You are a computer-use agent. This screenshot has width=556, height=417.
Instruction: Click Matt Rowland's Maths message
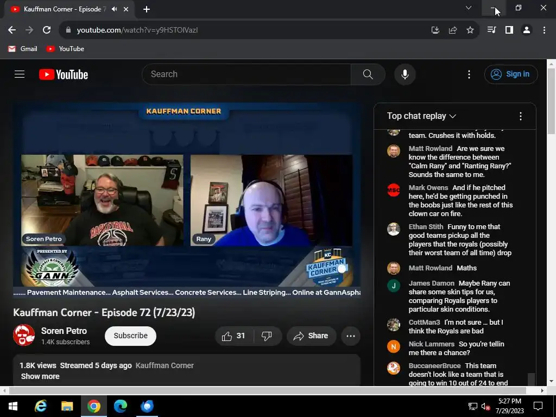pyautogui.click(x=466, y=268)
